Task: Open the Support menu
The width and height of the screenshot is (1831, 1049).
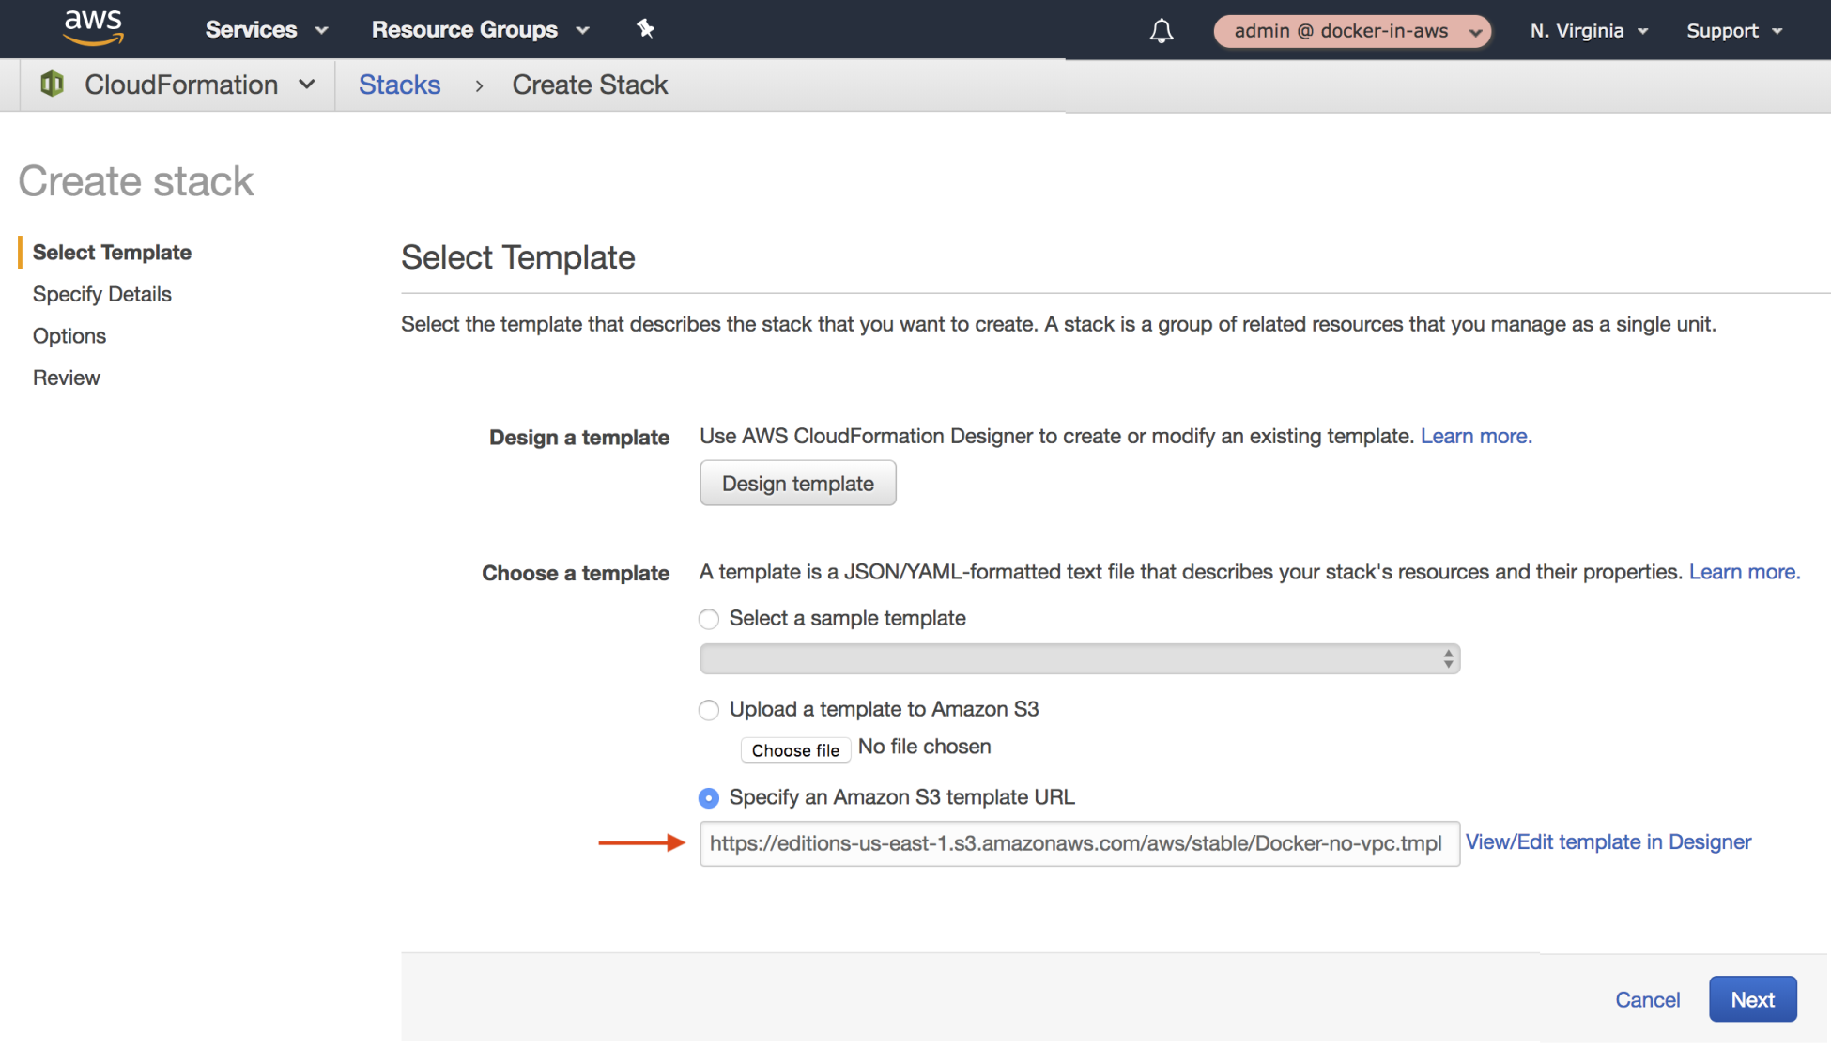Action: point(1734,31)
